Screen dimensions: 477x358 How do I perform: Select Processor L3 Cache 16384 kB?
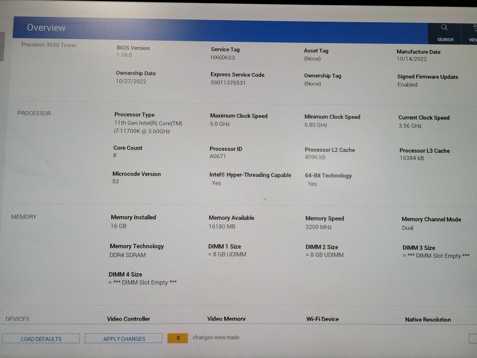tap(412, 158)
